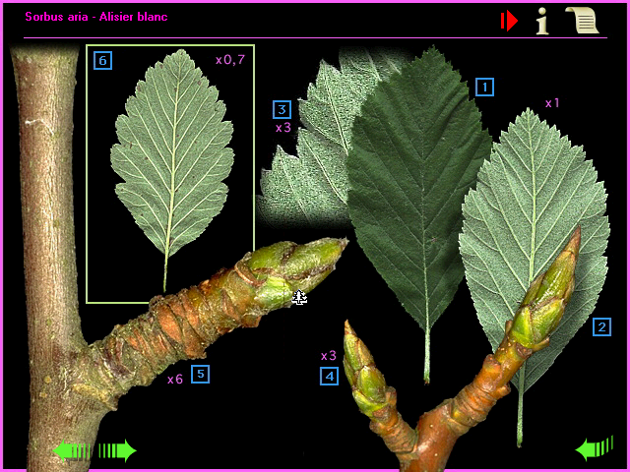Click the red play-forward arrow icon
Viewport: 630px width, 472px height.
coord(509,21)
